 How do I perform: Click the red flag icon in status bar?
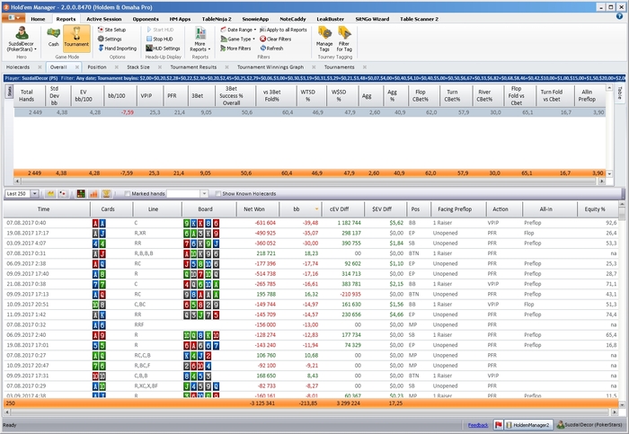tap(498, 425)
